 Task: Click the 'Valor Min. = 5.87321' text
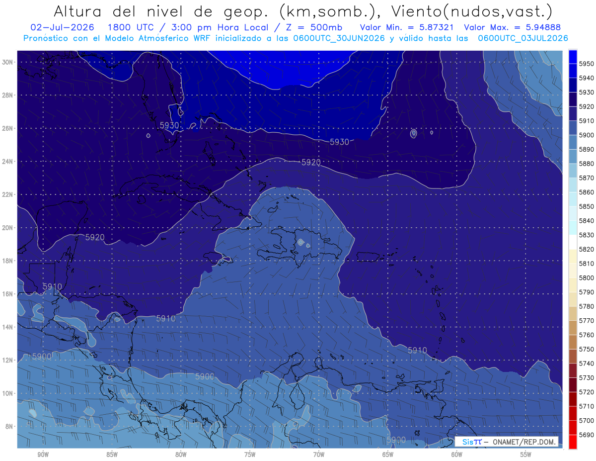(407, 27)
